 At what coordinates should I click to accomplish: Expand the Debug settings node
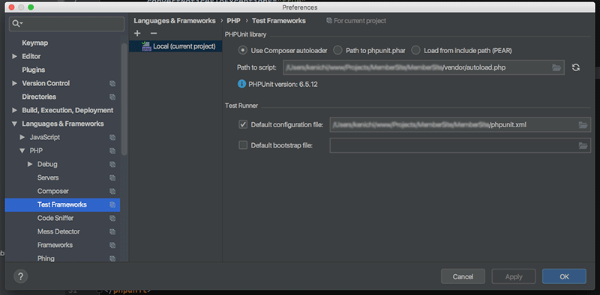30,164
